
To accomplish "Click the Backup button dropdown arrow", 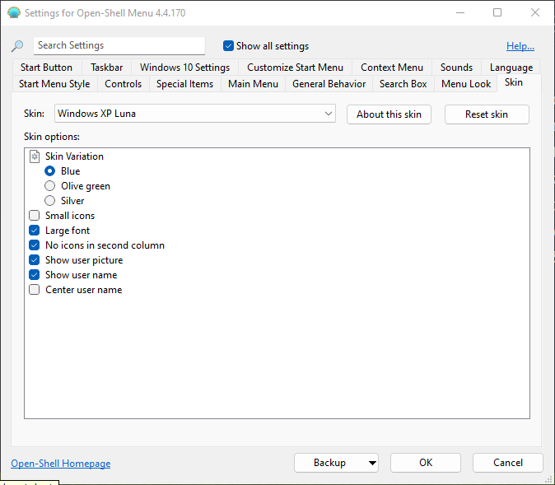I will pos(372,463).
